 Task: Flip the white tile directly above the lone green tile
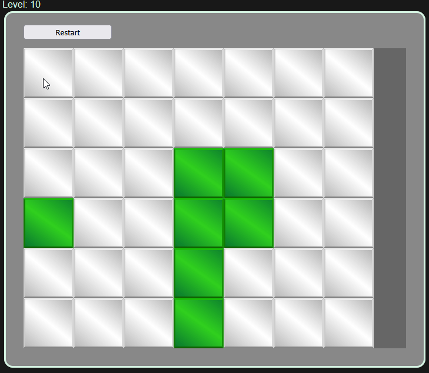48,173
